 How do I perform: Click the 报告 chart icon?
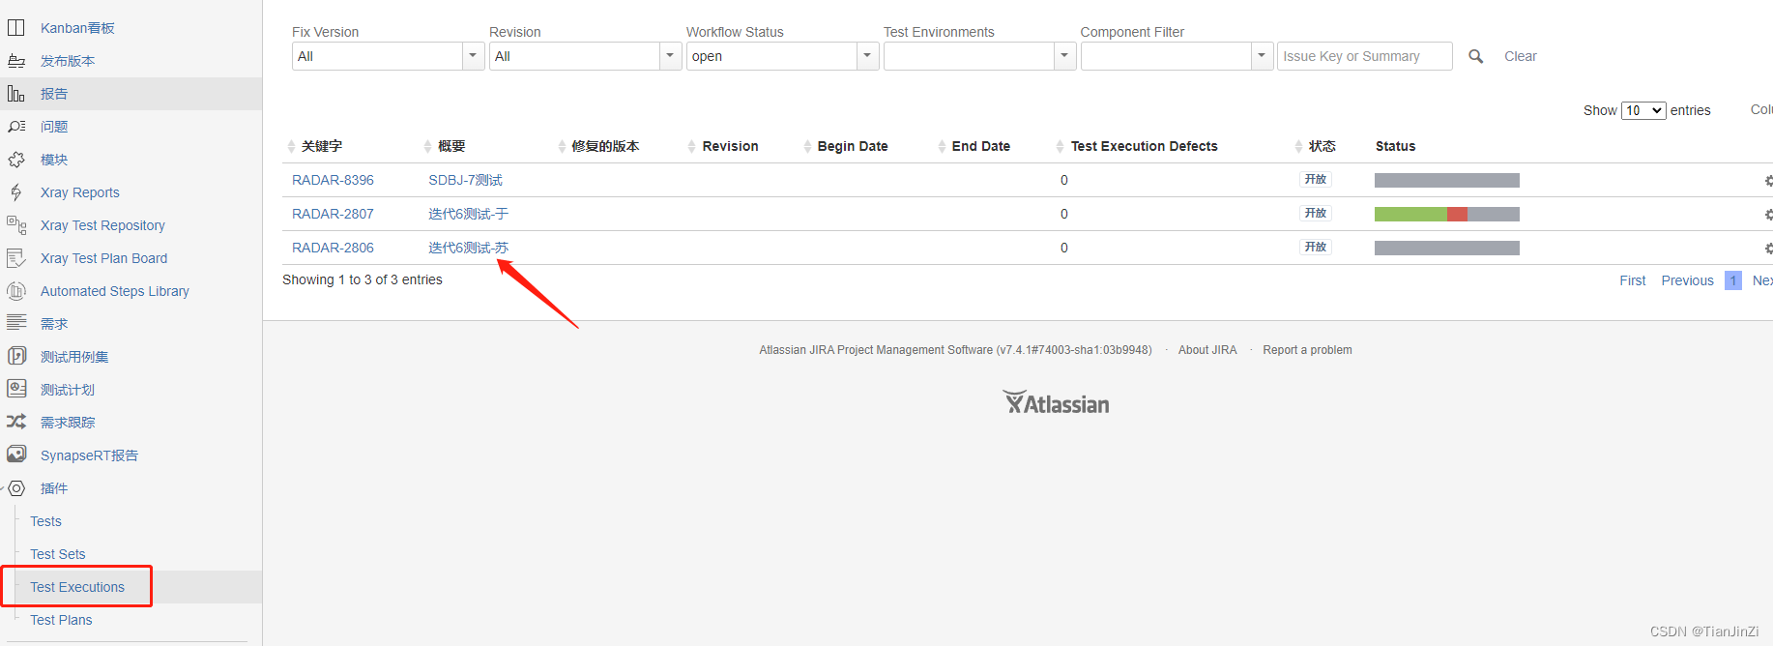[16, 94]
